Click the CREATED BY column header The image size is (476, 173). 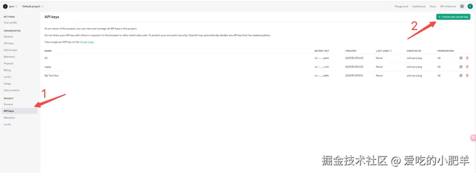pyautogui.click(x=414, y=51)
